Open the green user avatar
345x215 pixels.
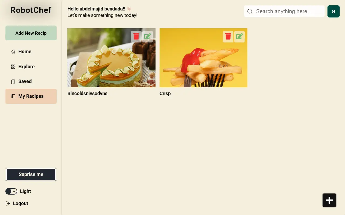click(333, 11)
